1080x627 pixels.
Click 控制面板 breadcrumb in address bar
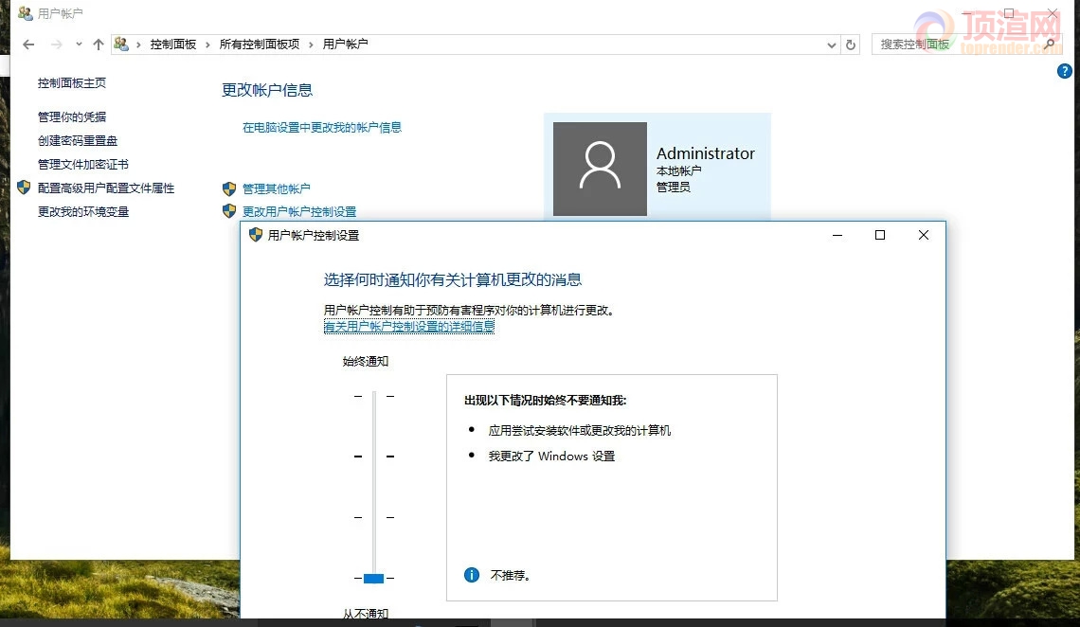172,45
